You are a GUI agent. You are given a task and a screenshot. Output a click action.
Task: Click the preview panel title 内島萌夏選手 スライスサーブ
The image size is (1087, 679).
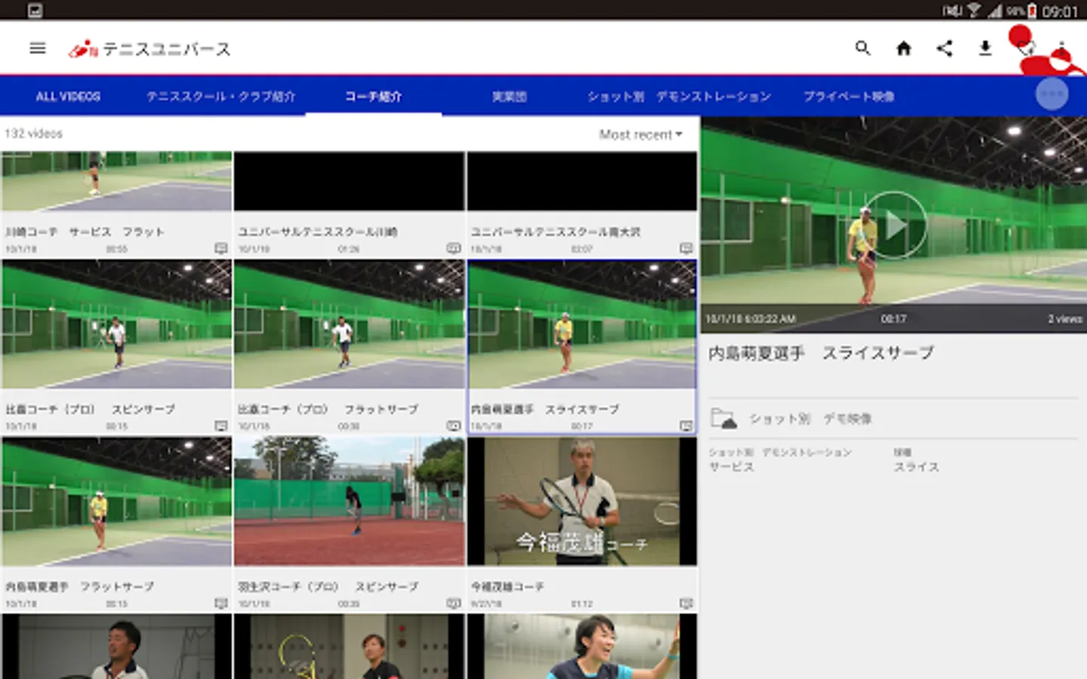[821, 353]
